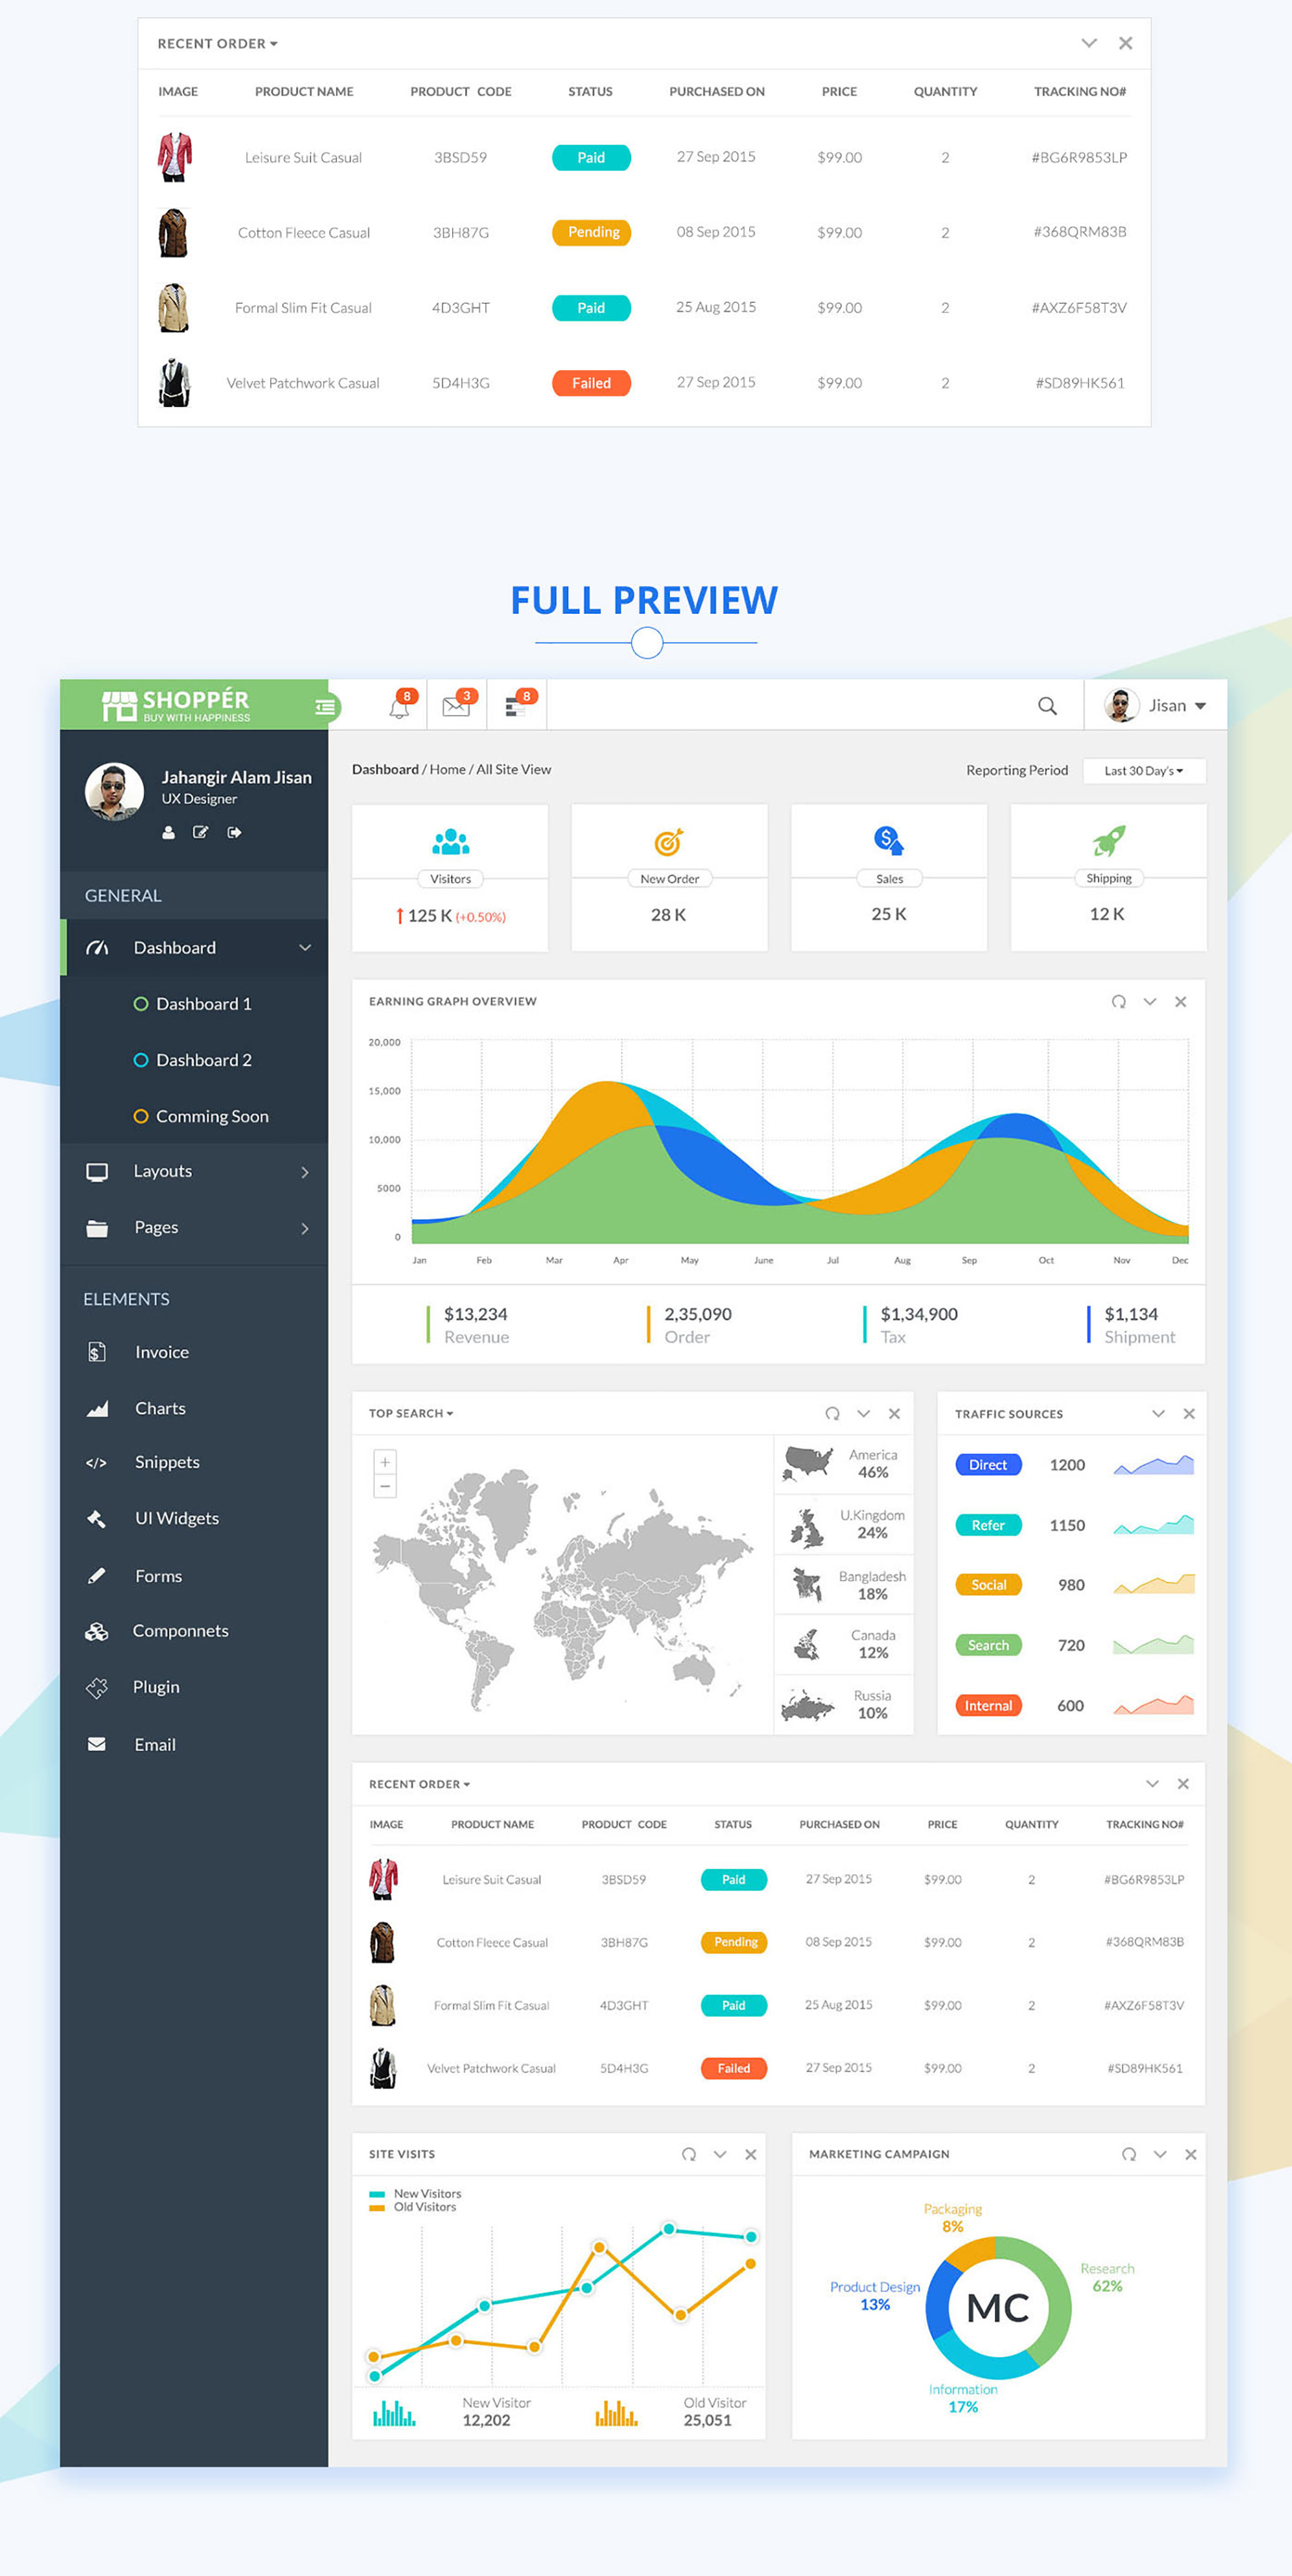Screen dimensions: 1292x2576
Task: Refresh the Earning Graph Overview panel
Action: 1118,1001
